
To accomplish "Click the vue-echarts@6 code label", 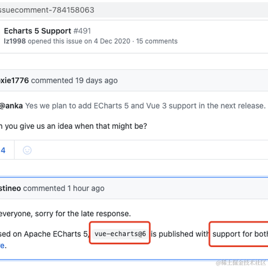I will [x=120, y=234].
